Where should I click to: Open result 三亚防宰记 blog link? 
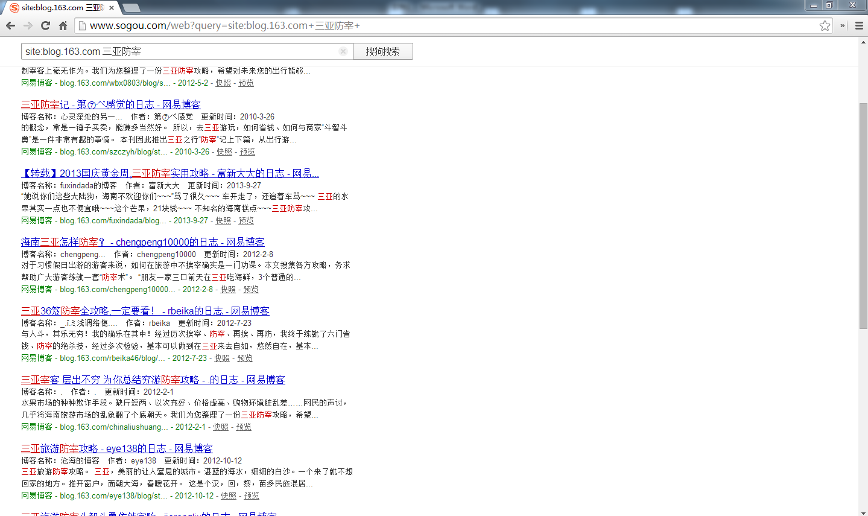tap(111, 104)
